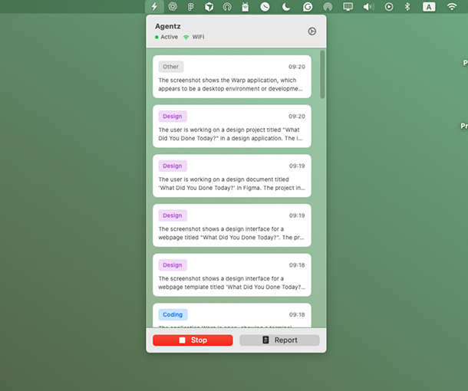Toggle the crescent moon Focus icon
Viewport: 468px width, 391px height.
point(286,7)
